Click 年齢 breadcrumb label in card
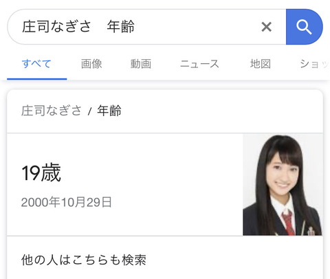The height and width of the screenshot is (279, 330). click(109, 111)
